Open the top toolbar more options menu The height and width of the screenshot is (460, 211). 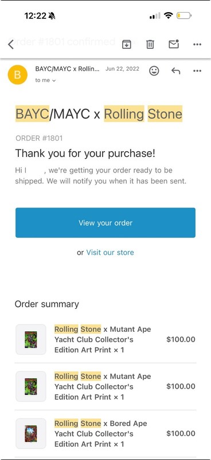click(197, 45)
